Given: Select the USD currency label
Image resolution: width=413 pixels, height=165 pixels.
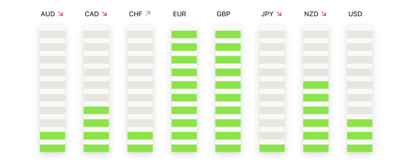Looking at the screenshot, I should click(355, 14).
